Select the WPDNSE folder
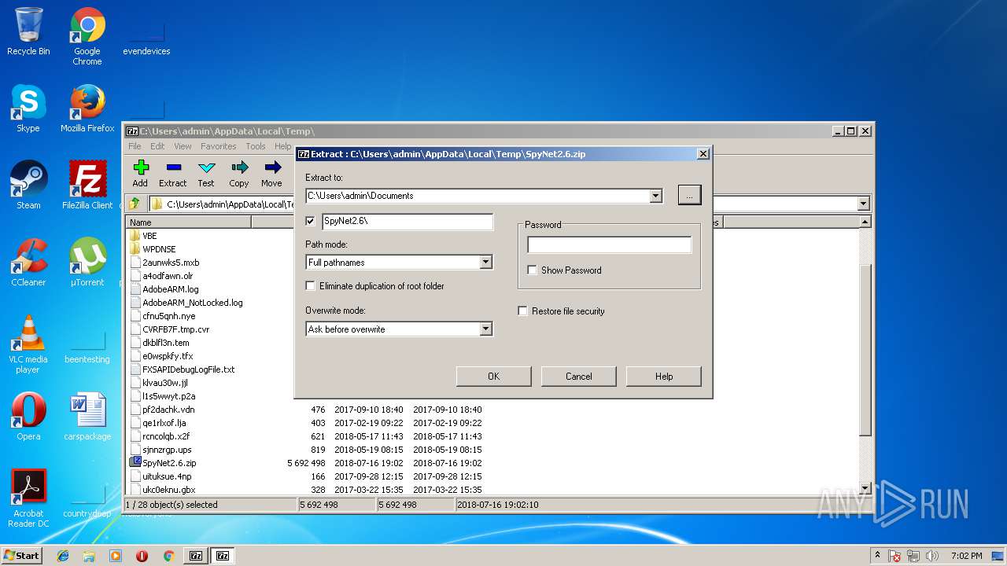Image resolution: width=1007 pixels, height=566 pixels. click(x=159, y=249)
